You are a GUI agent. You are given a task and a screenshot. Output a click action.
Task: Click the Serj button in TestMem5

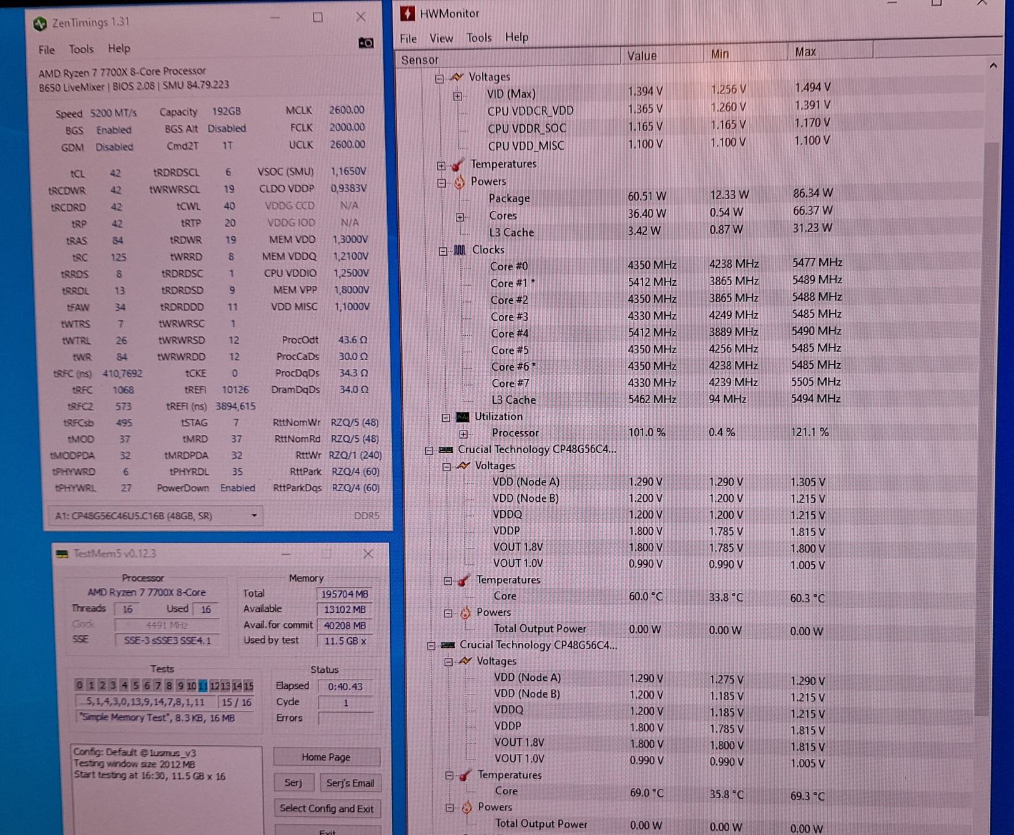[293, 783]
